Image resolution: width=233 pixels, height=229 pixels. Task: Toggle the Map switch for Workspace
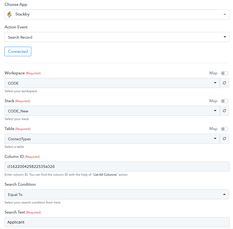(x=224, y=73)
